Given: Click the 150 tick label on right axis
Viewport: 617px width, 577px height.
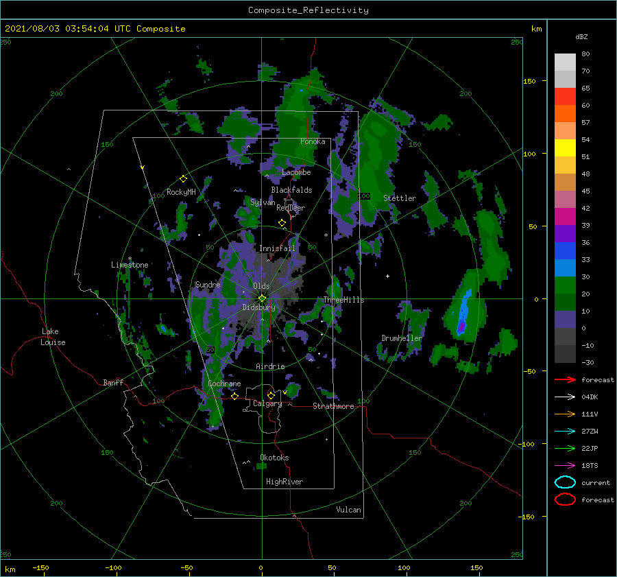Looking at the screenshot, I should (529, 81).
